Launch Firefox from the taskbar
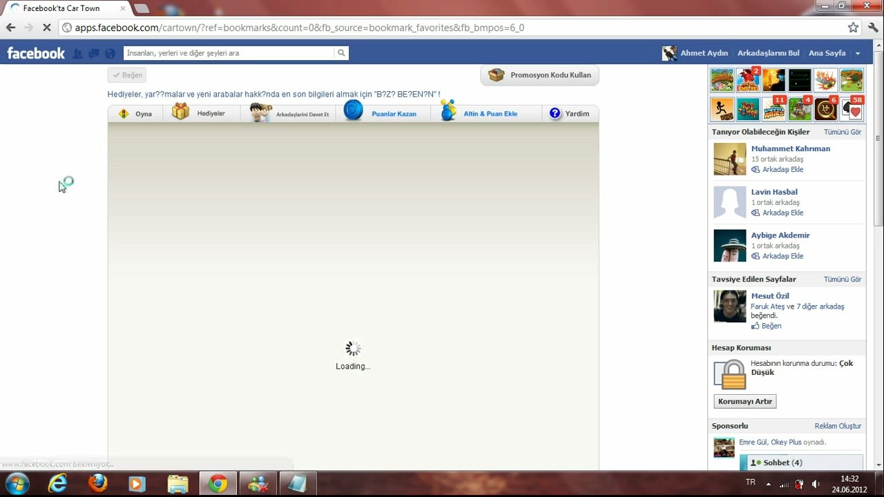This screenshot has height=497, width=884. tap(98, 484)
